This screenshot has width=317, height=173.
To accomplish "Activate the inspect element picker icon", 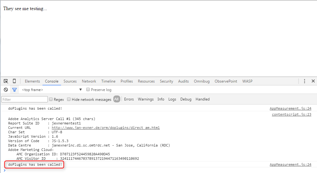I will point(6,81).
